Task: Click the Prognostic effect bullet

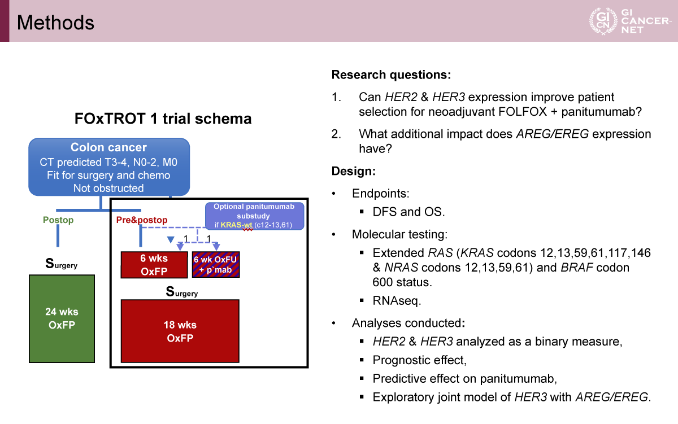Action: (419, 359)
